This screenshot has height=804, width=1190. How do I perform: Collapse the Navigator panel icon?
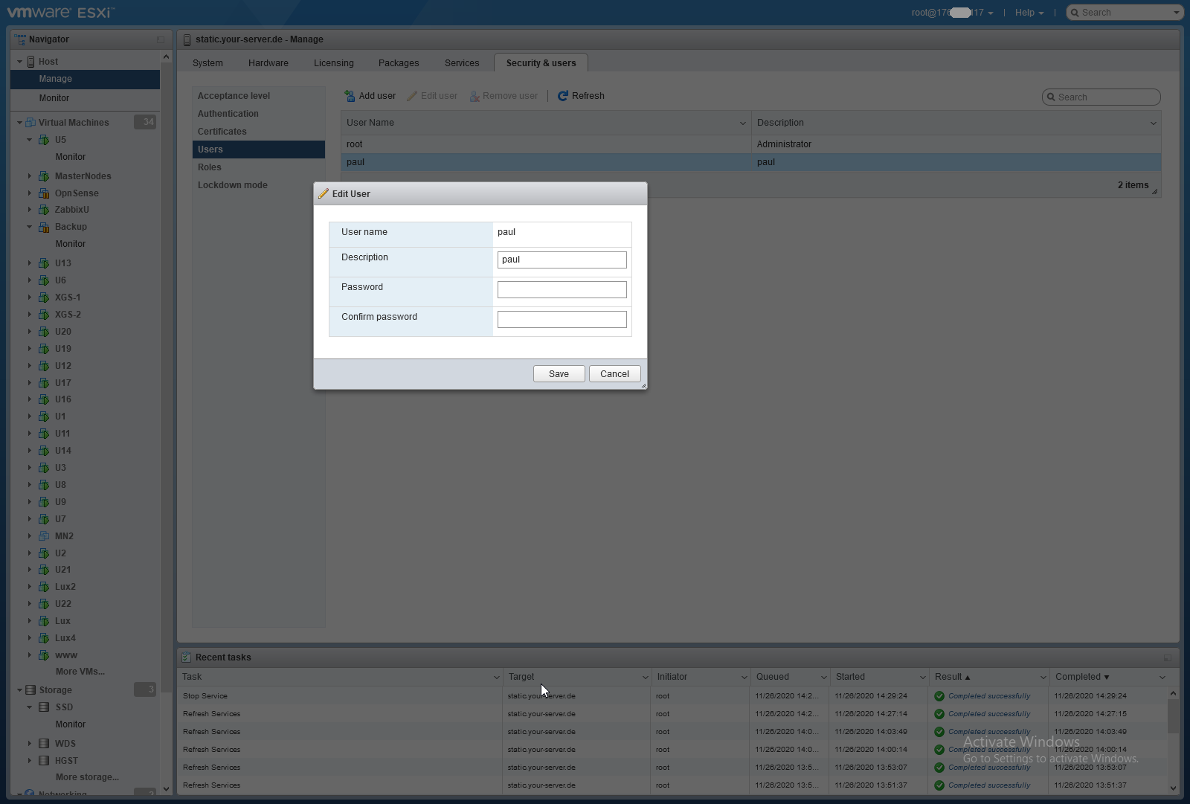click(161, 39)
